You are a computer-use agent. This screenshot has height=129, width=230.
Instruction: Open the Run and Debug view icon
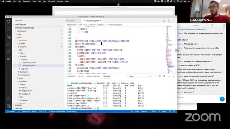pyautogui.click(x=8, y=44)
